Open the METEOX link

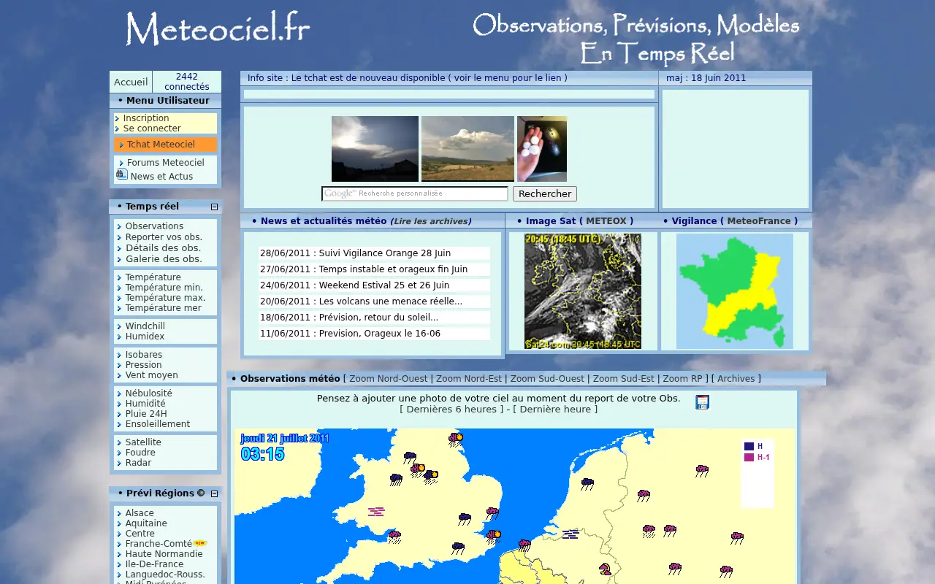click(x=606, y=221)
